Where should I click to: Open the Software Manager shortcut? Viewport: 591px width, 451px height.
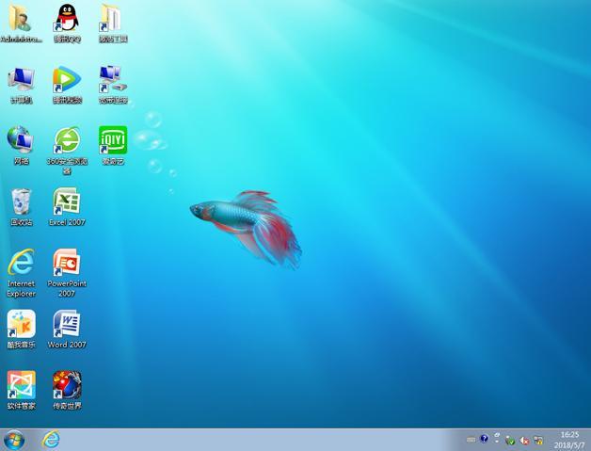click(21, 385)
